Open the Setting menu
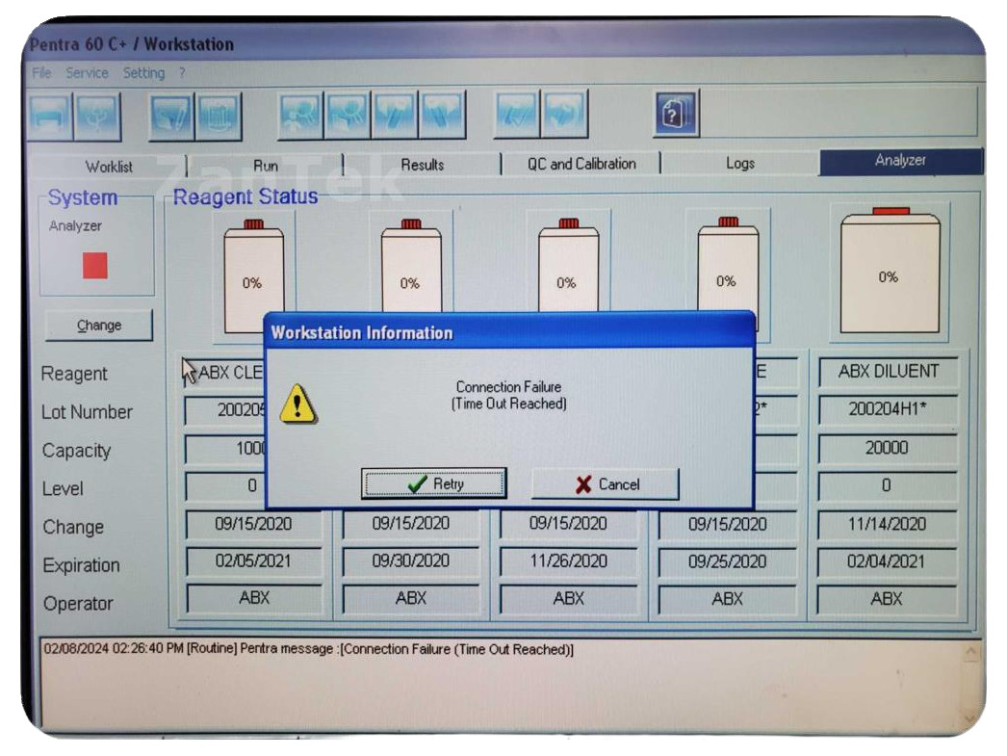 click(x=143, y=73)
